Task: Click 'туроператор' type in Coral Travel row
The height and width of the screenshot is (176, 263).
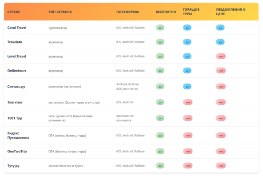Action: 58,28
